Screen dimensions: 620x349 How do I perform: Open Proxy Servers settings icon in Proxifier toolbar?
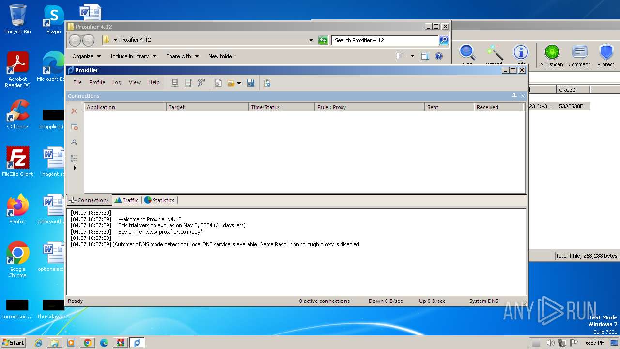[175, 83]
